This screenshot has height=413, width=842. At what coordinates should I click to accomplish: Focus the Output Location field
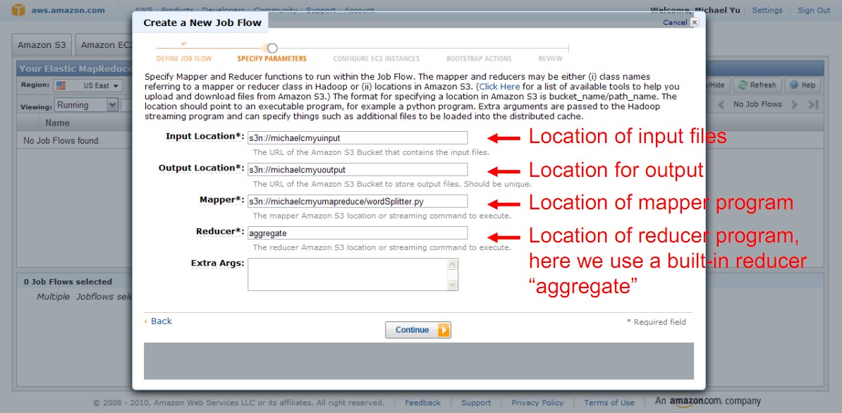click(358, 169)
